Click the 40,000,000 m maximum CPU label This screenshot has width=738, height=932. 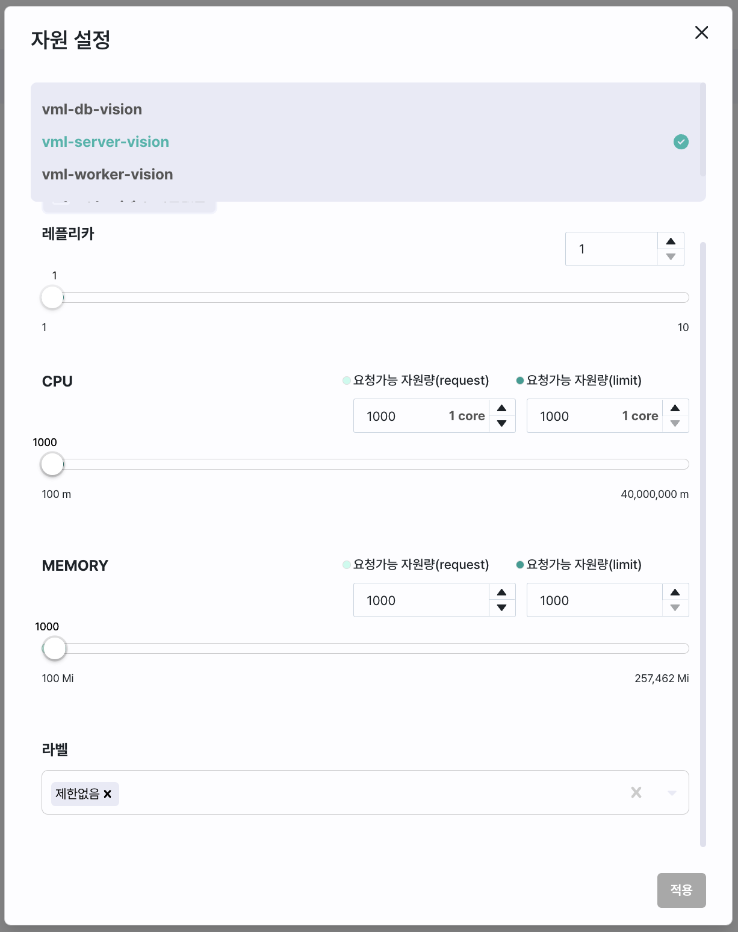(x=655, y=494)
